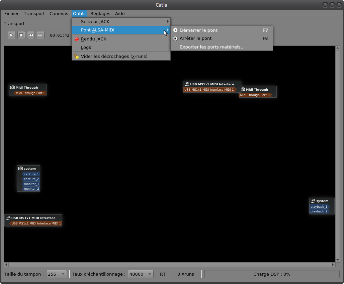The width and height of the screenshot is (344, 284).
Task: Click the 00:01:42 transport time display
Action: [60, 35]
